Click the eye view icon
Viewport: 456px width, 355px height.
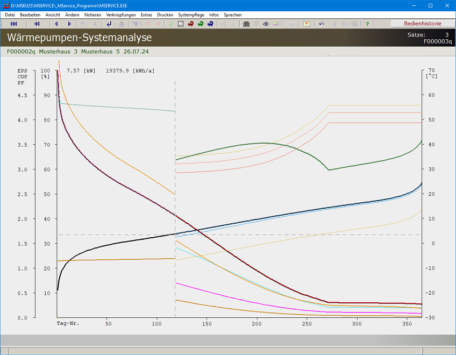(x=266, y=24)
